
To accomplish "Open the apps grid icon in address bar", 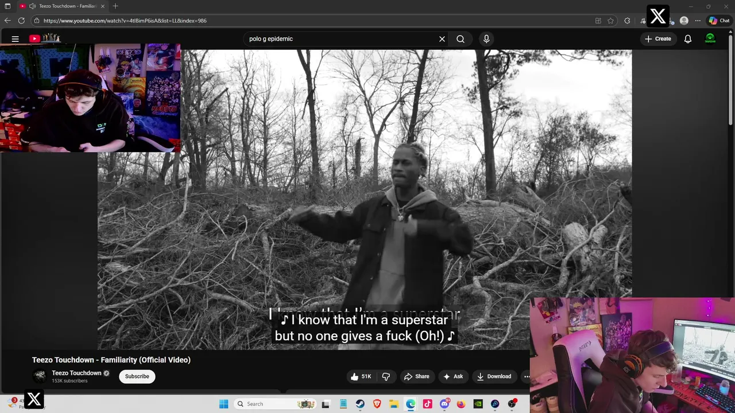I will 598,21.
